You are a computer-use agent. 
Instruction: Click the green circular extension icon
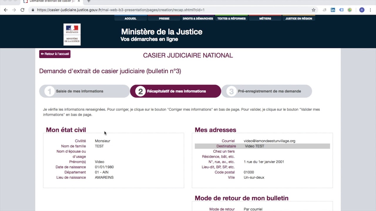coord(350,10)
